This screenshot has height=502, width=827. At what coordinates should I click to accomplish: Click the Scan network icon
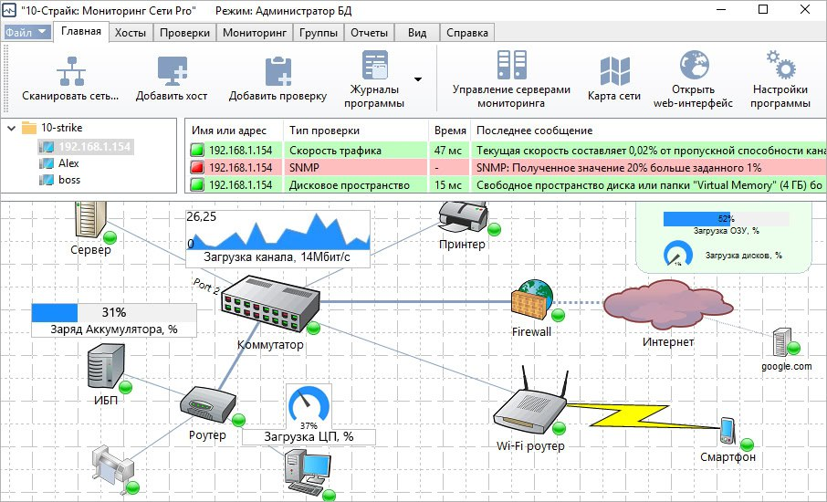tap(70, 71)
